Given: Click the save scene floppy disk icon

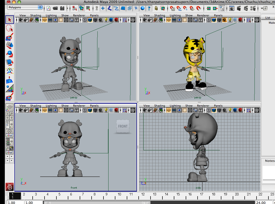Looking at the screenshot, I should [x=62, y=8].
